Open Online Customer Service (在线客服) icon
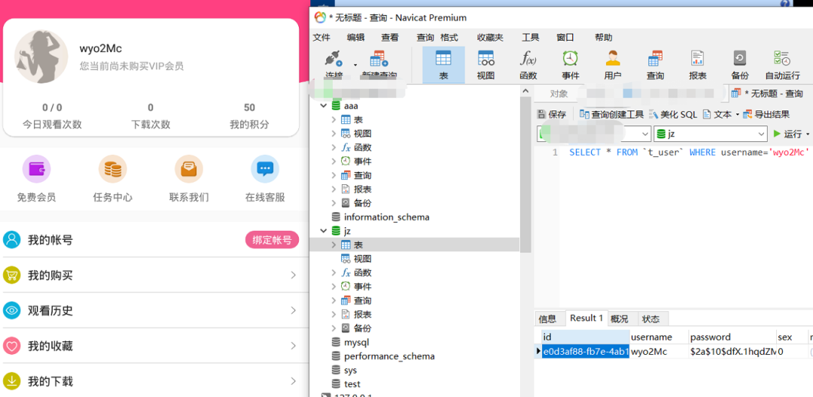 pyautogui.click(x=265, y=170)
